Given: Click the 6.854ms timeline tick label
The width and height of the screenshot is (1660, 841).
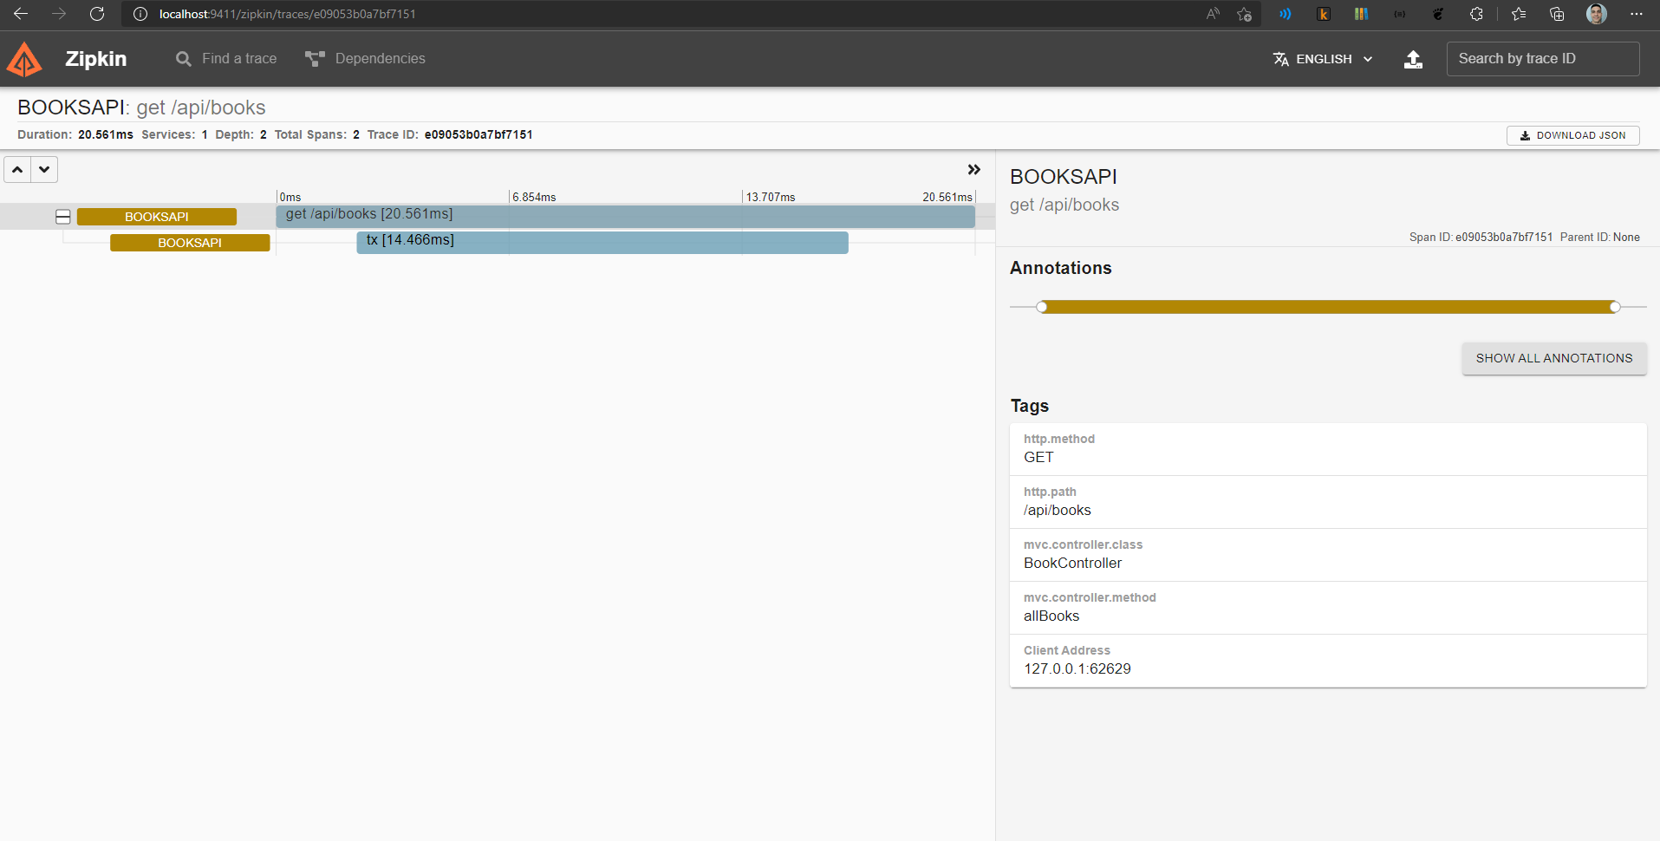Looking at the screenshot, I should (534, 197).
